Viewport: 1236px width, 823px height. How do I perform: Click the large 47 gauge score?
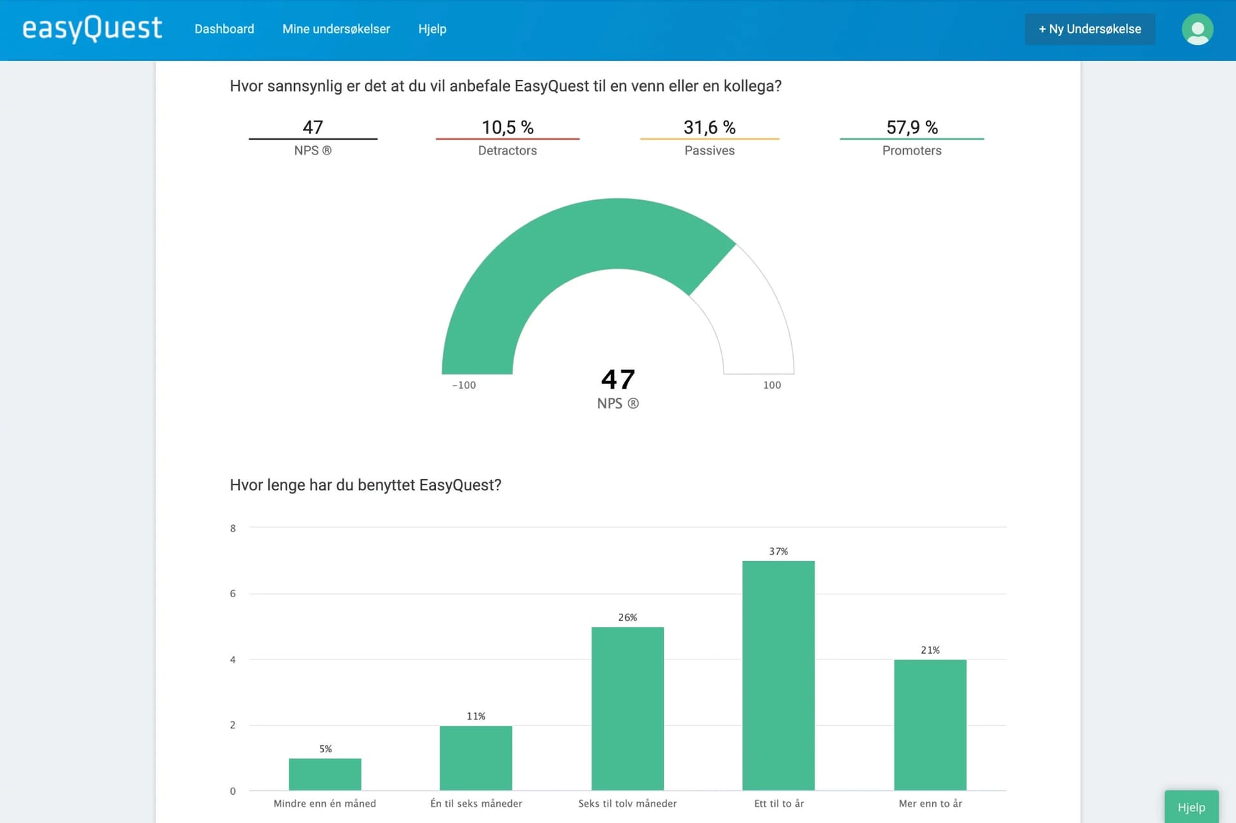618,380
